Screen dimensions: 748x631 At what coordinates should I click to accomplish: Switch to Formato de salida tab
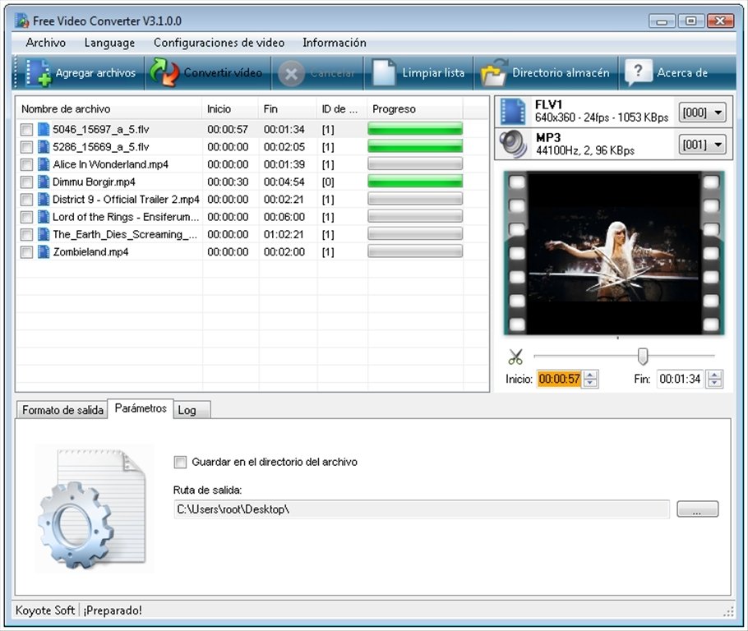pyautogui.click(x=62, y=410)
